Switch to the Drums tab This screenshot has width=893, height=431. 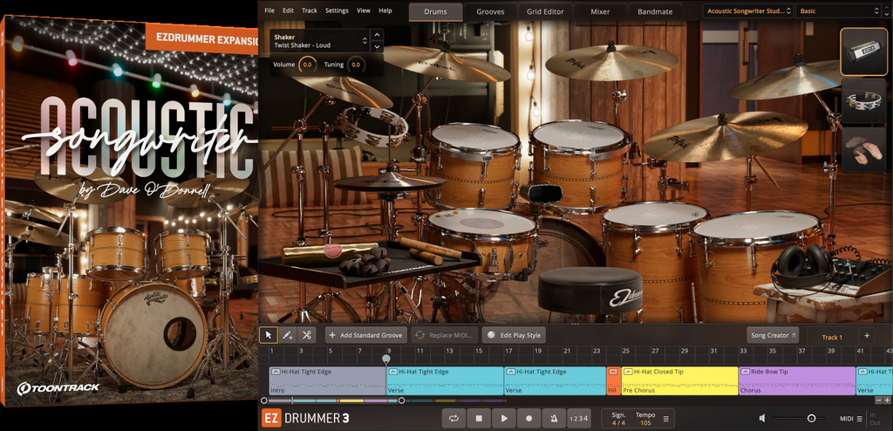pyautogui.click(x=435, y=11)
